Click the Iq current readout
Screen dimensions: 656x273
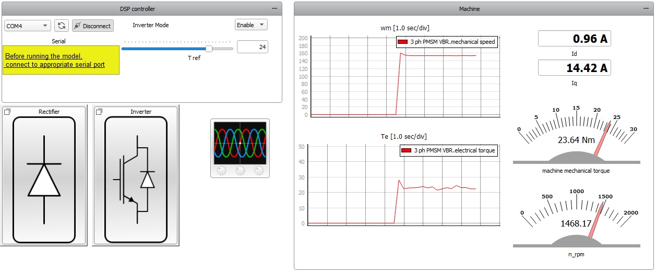tap(574, 68)
